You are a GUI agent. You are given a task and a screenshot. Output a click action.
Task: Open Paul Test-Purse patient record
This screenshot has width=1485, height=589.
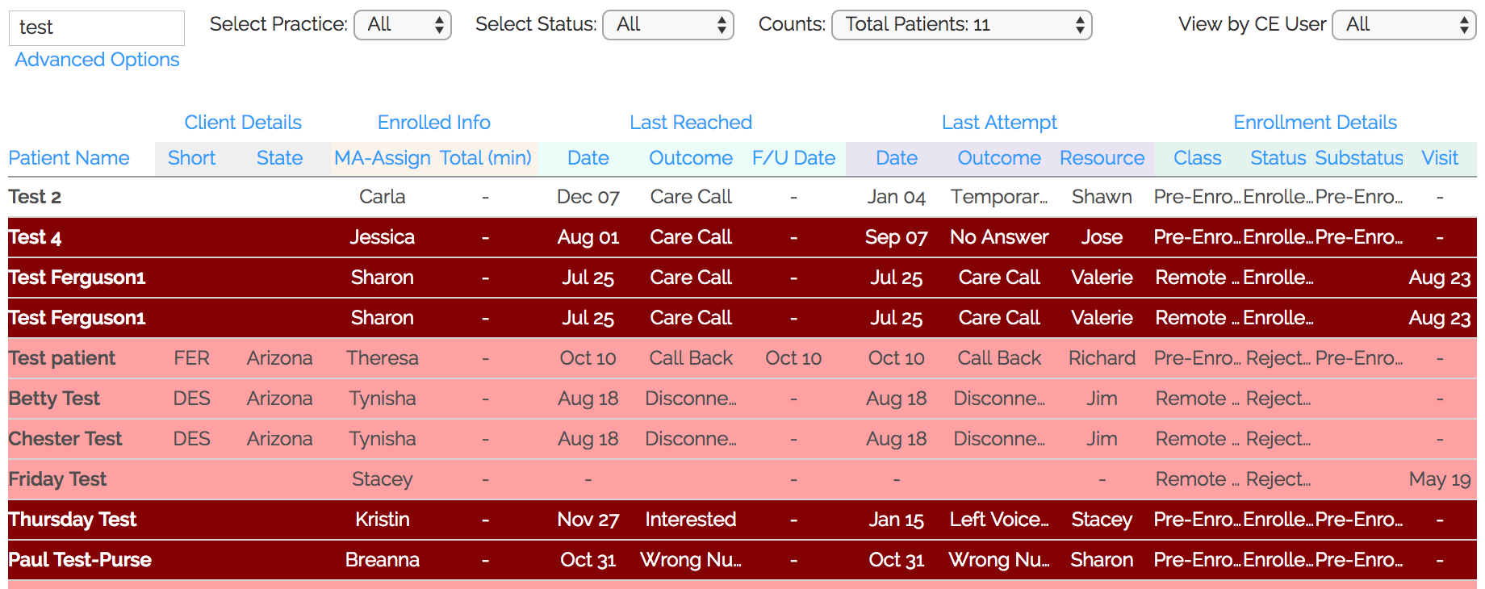pyautogui.click(x=80, y=560)
